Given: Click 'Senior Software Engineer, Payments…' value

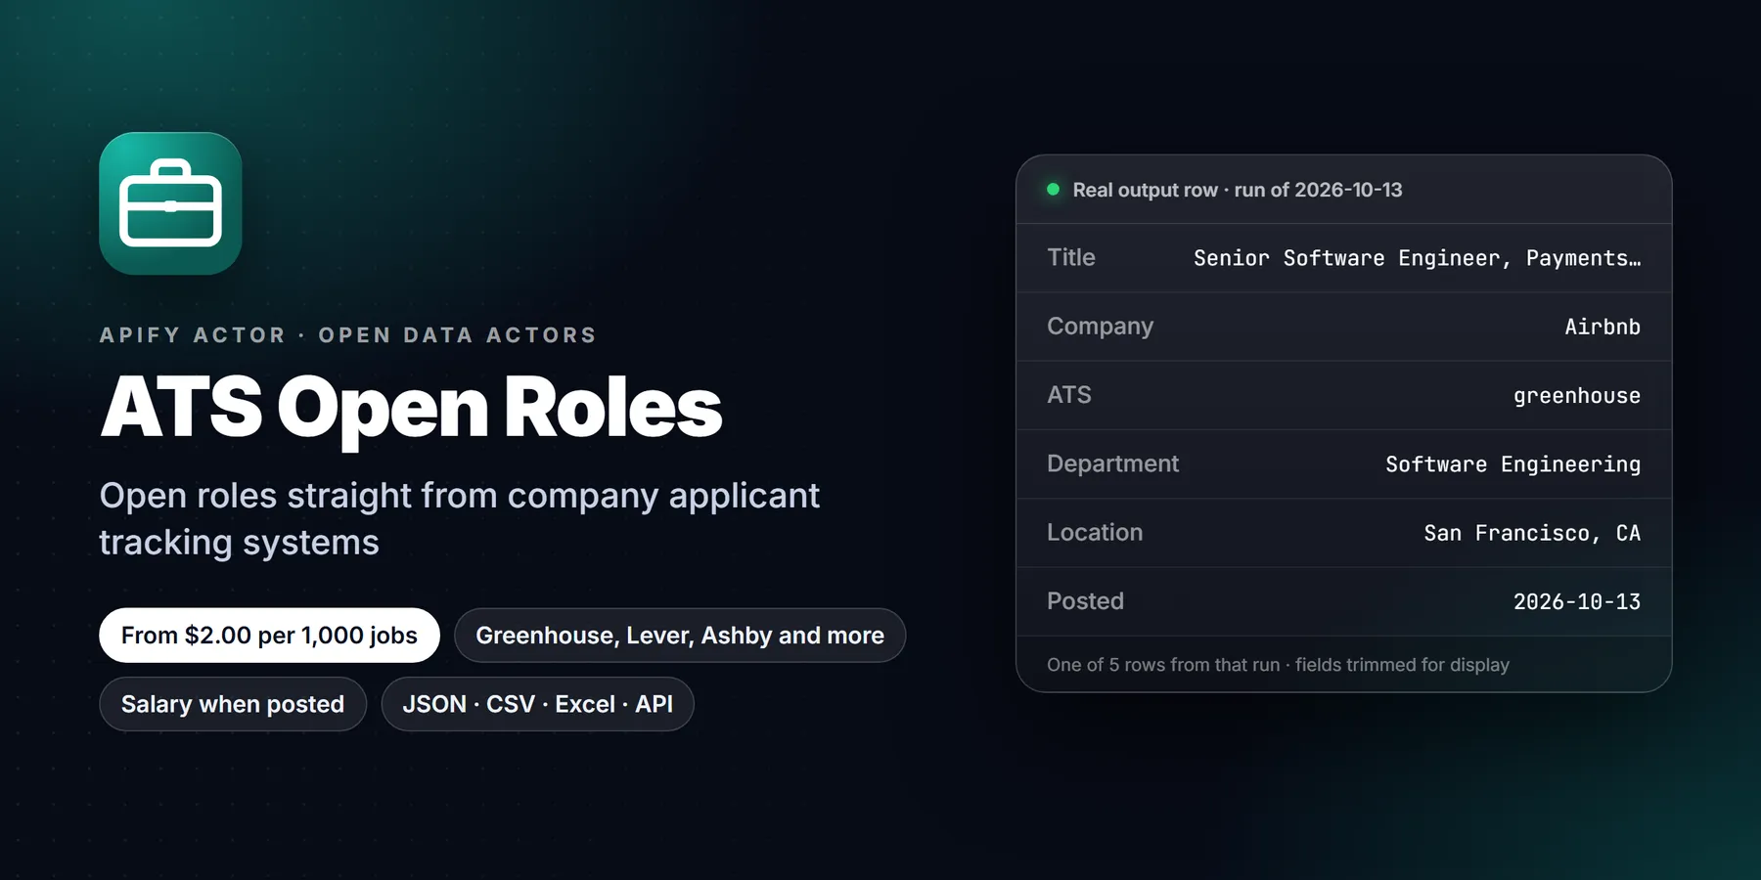Looking at the screenshot, I should (1417, 258).
